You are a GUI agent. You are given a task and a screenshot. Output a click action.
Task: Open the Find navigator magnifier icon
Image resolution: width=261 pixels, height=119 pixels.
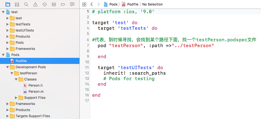point(26,4)
